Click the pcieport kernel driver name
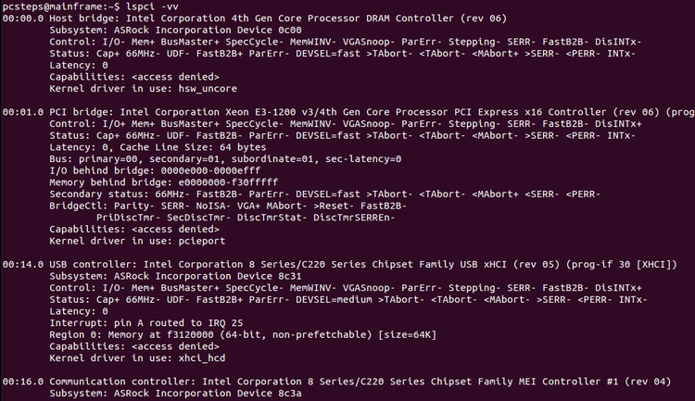The height and width of the screenshot is (401, 695). (x=202, y=241)
